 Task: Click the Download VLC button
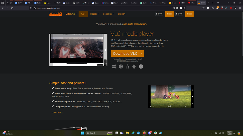[125, 54]
